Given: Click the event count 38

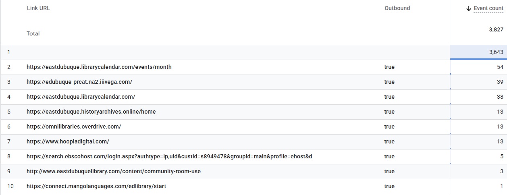Looking at the screenshot, I should coord(500,97).
